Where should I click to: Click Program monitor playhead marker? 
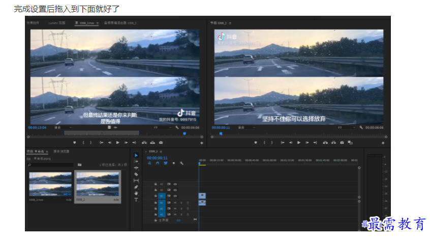[221, 134]
